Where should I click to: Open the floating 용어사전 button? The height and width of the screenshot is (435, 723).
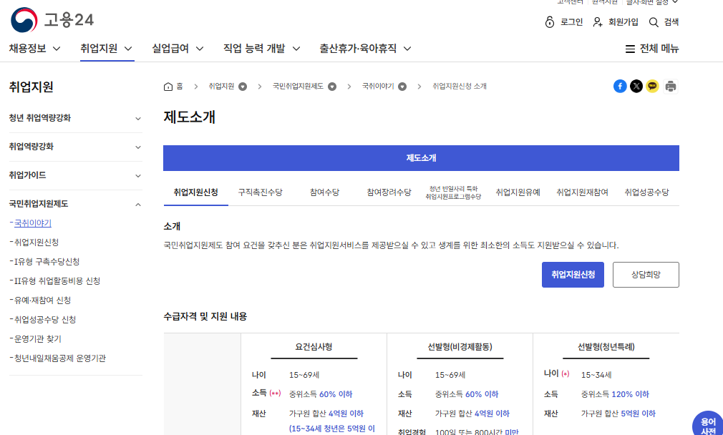tap(708, 425)
